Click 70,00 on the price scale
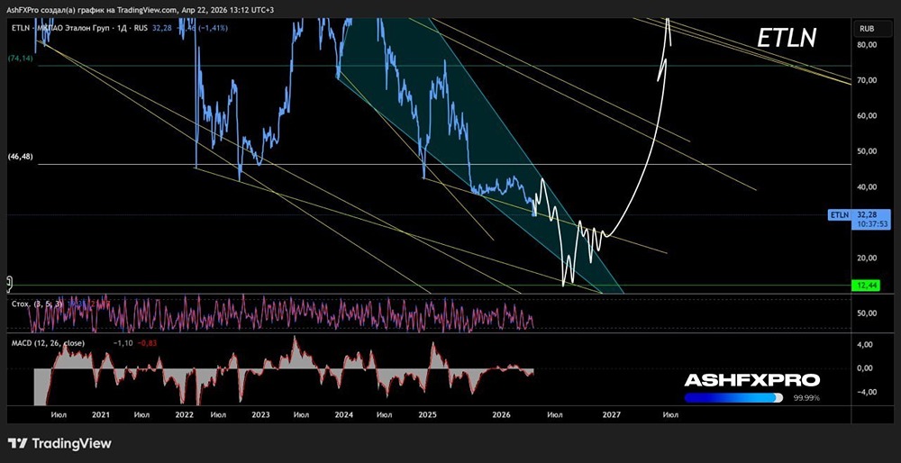901x463 pixels. 867,80
